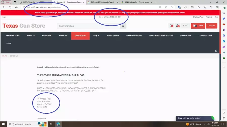Select the CONTACT US menu item
The image size is (227, 127).
pos(80,36)
